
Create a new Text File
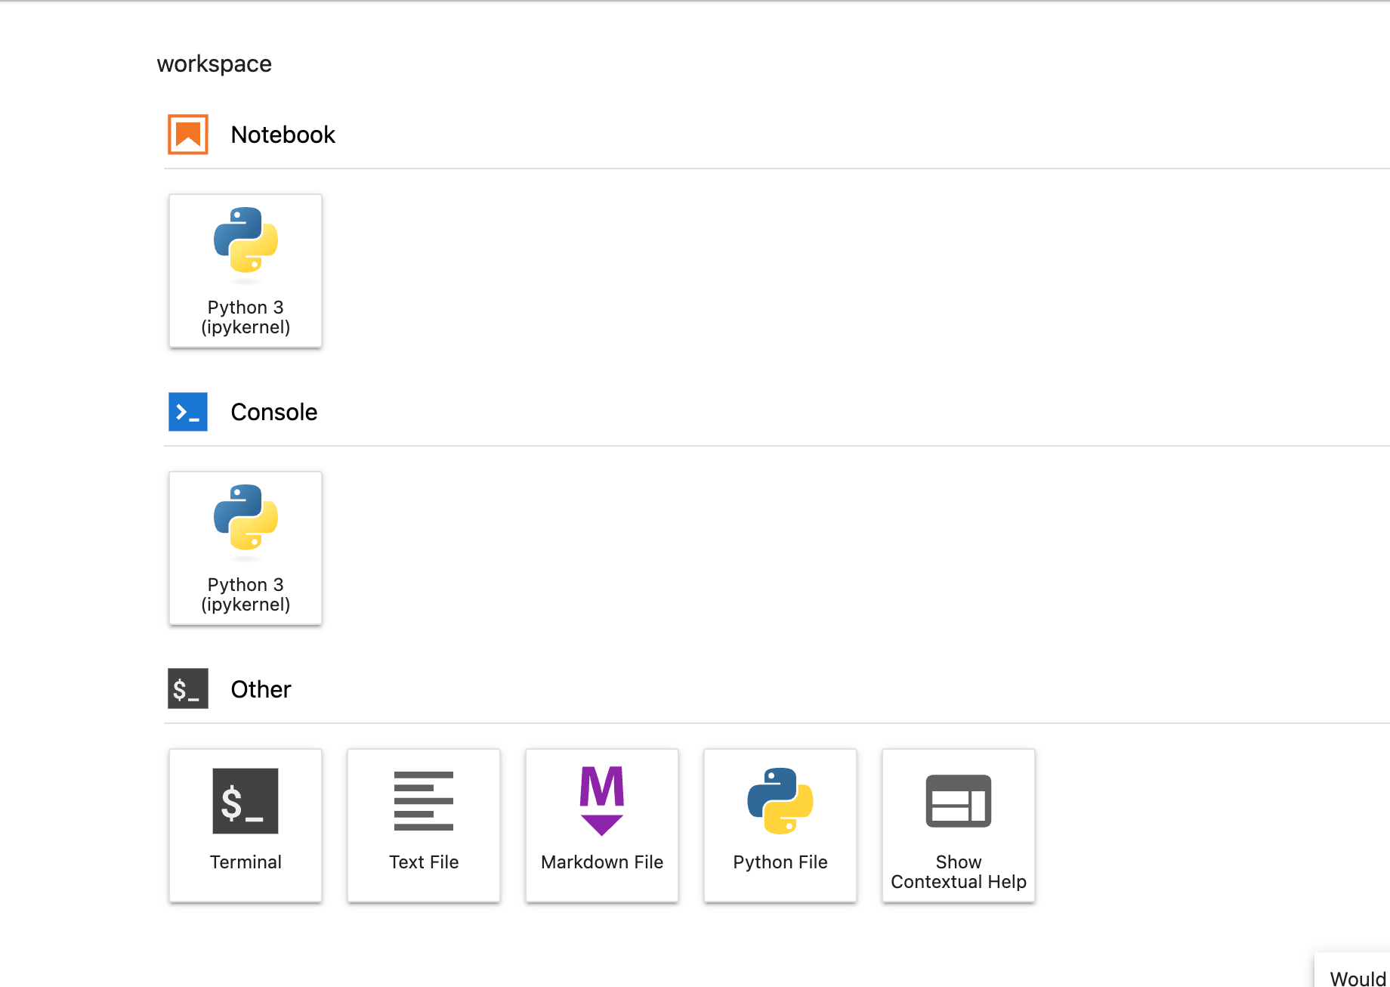tap(424, 825)
